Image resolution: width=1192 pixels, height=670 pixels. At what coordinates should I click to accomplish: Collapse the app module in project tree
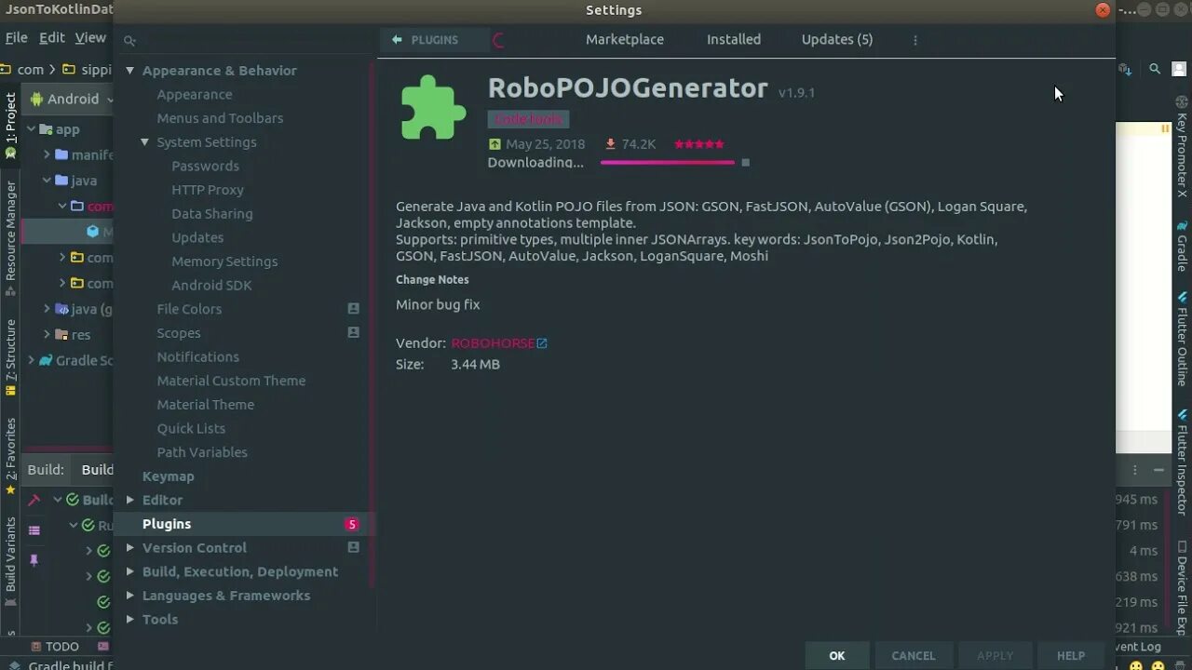(x=32, y=130)
